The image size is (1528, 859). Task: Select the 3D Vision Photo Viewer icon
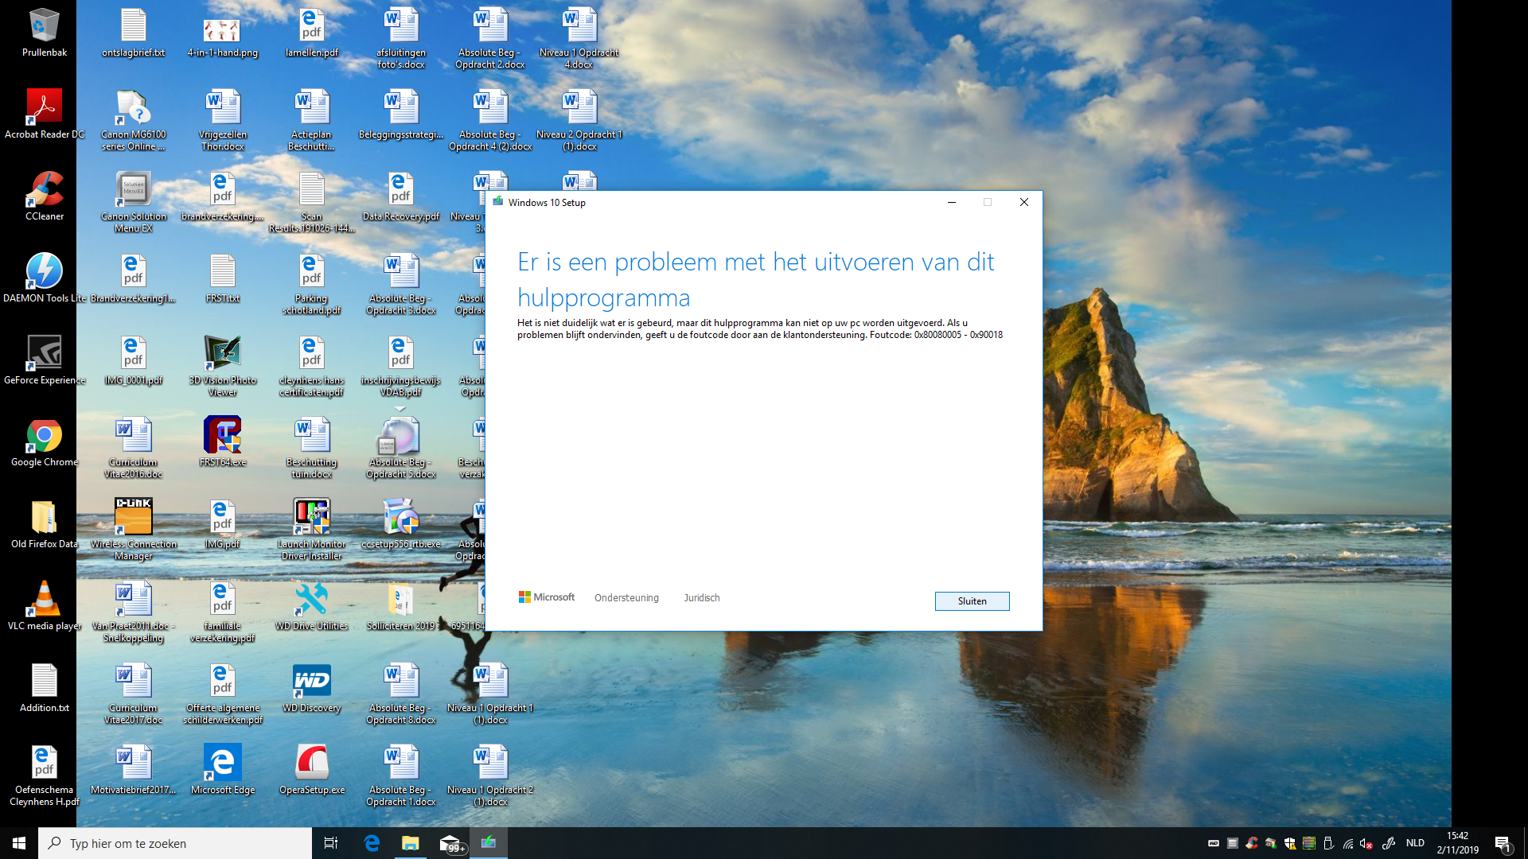tap(223, 366)
